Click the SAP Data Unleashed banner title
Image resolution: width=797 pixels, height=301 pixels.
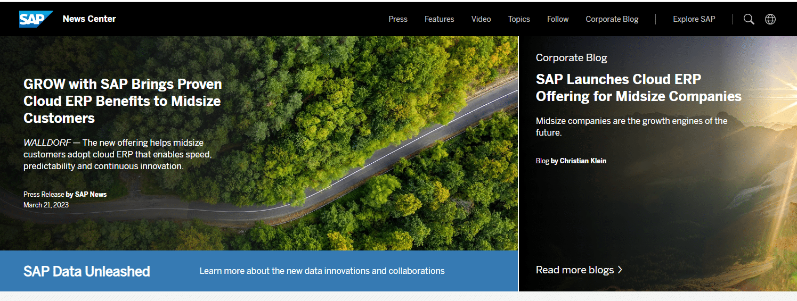click(x=86, y=271)
